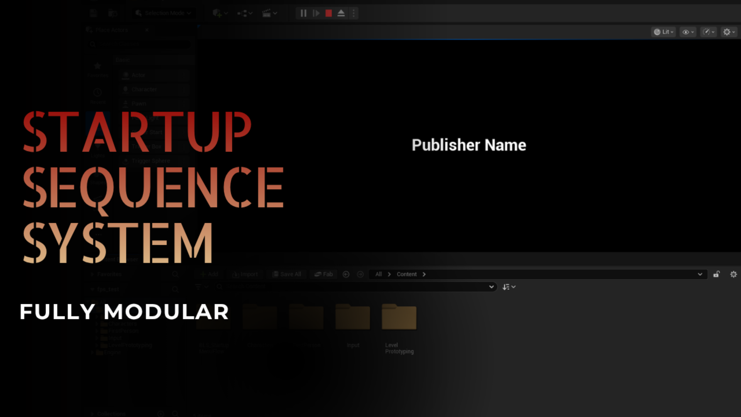Open the saved searches dropdown arrow

click(491, 287)
